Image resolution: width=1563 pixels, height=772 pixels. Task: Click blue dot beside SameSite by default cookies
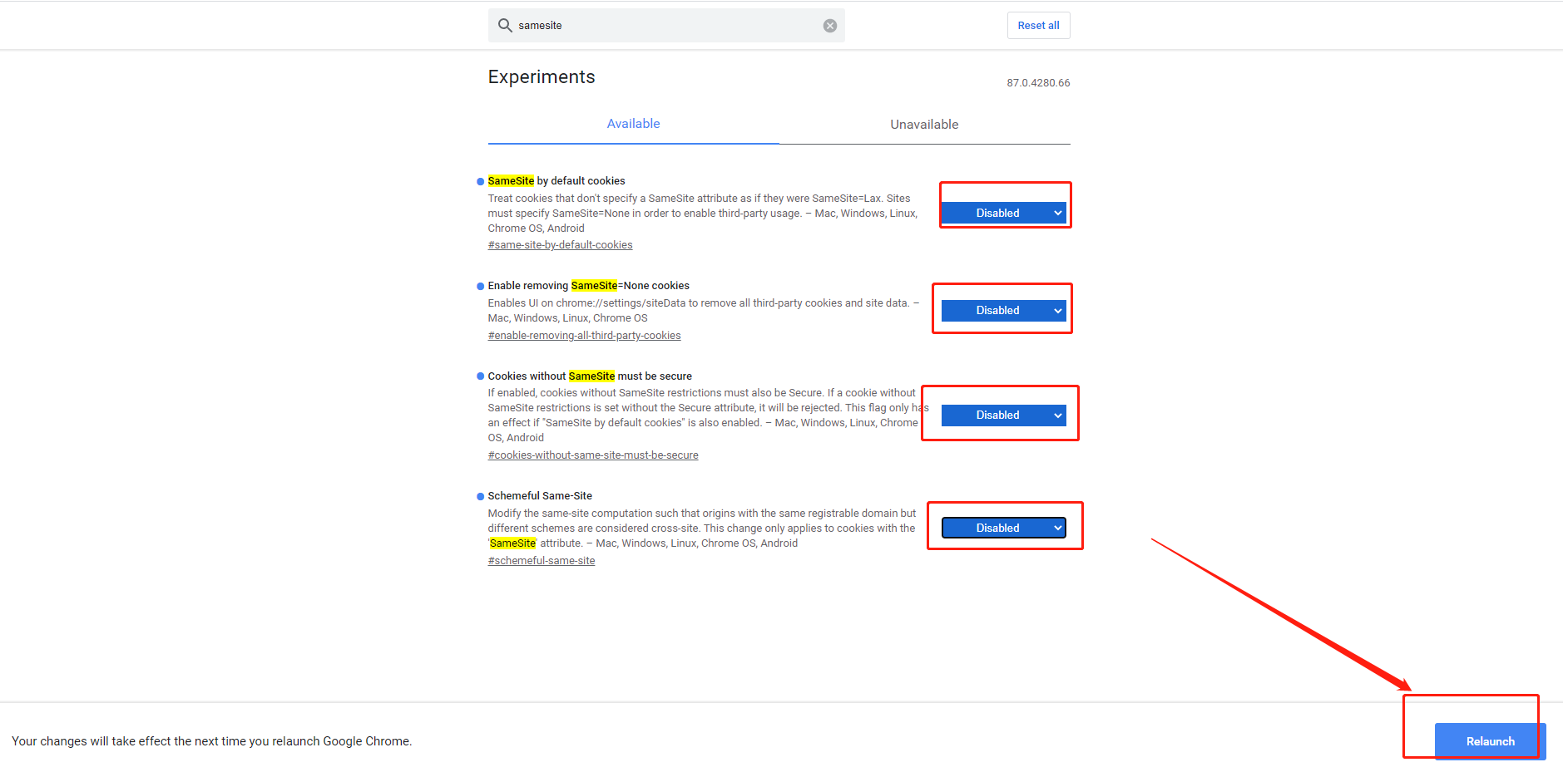[480, 181]
